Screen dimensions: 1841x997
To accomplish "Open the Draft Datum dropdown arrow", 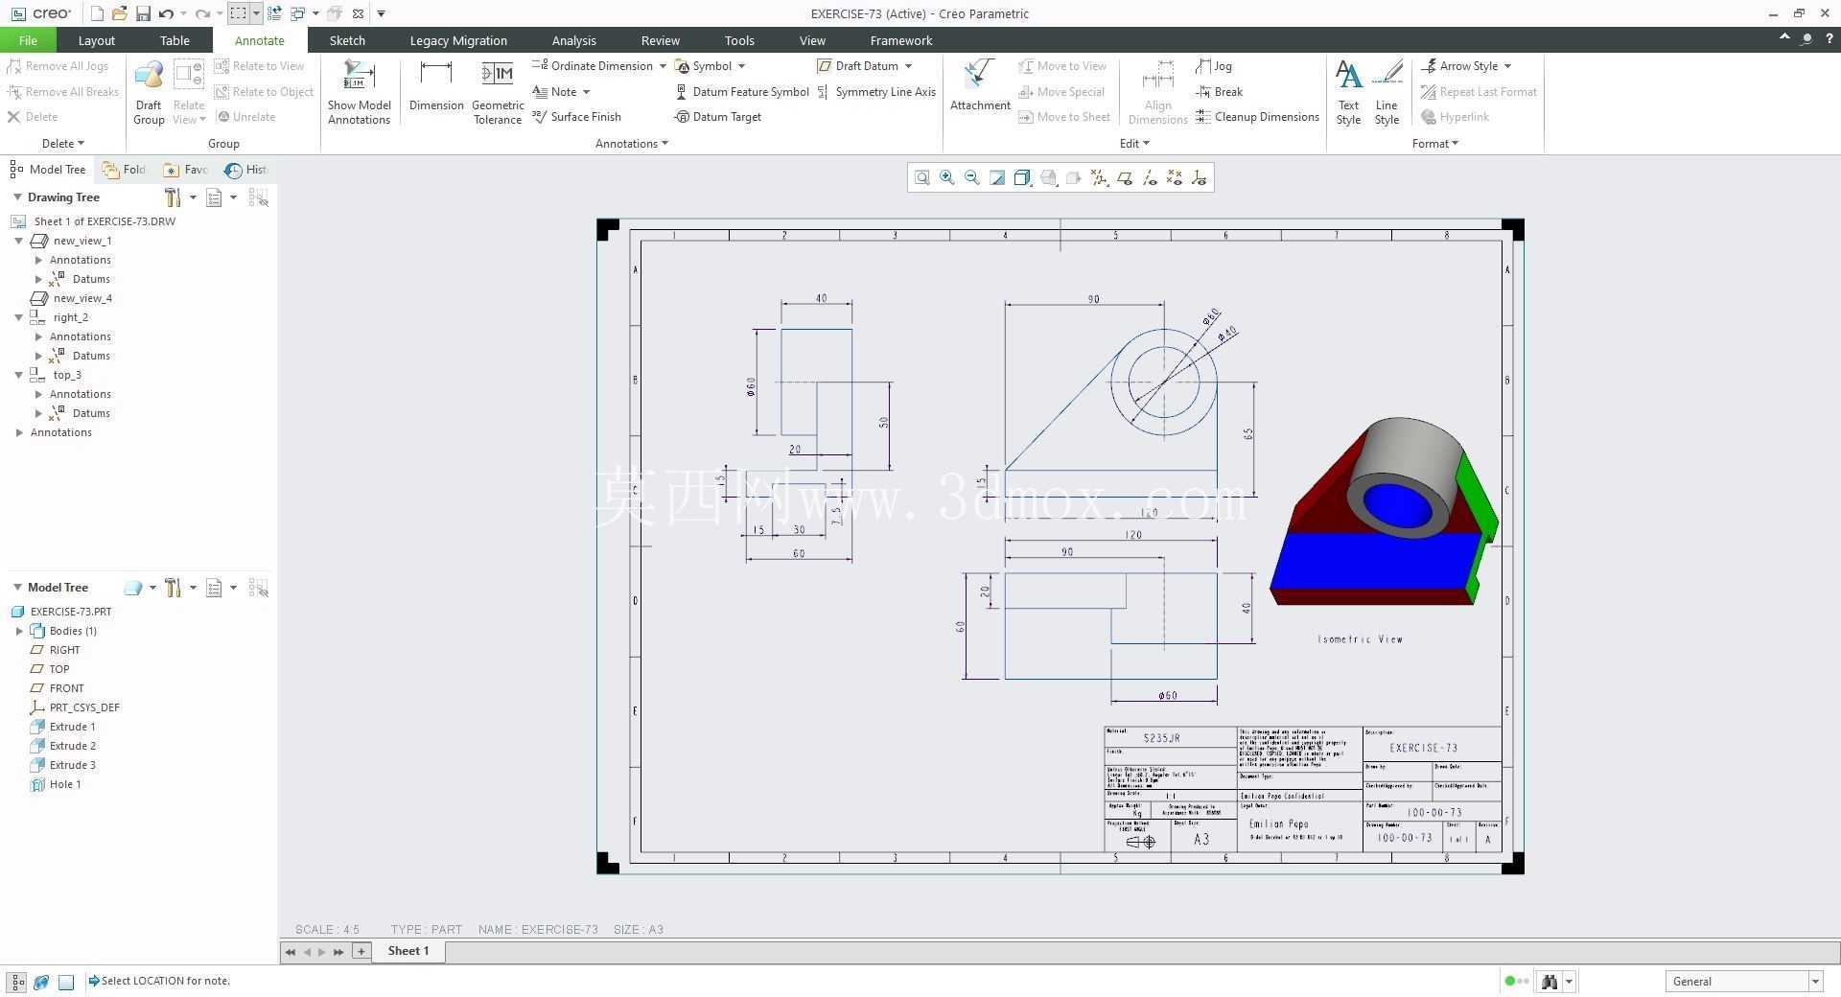I will pos(908,66).
